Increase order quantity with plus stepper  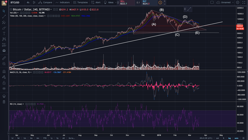tap(165, 1)
